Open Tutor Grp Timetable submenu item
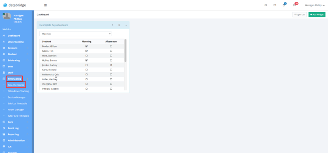 click(x=18, y=116)
